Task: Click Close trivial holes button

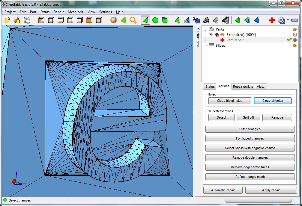Action: click(x=230, y=101)
